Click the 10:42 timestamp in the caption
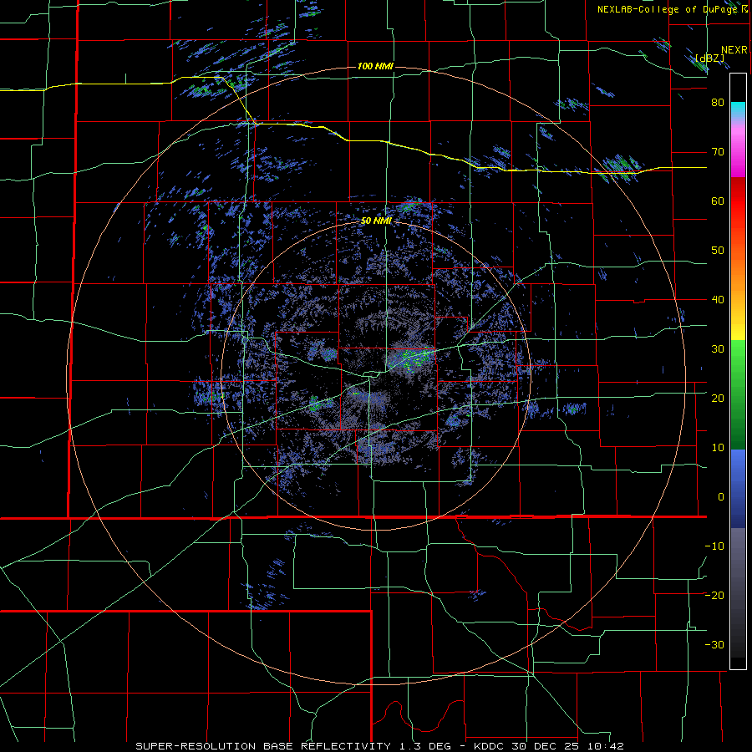The width and height of the screenshot is (752, 752). tap(607, 746)
